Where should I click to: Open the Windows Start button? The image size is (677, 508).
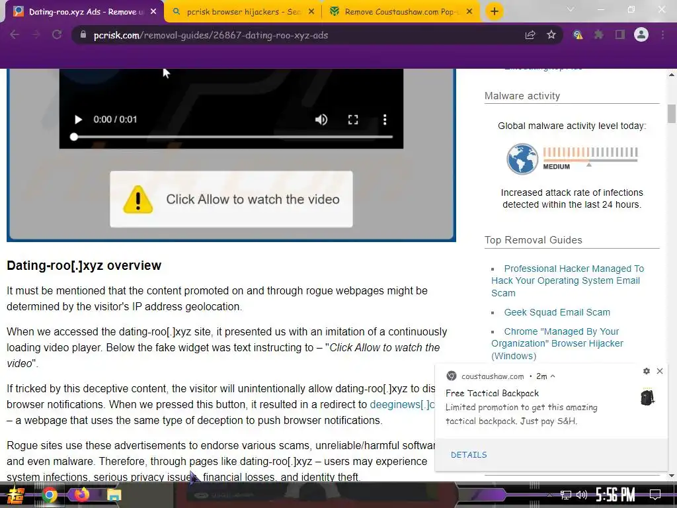click(16, 495)
